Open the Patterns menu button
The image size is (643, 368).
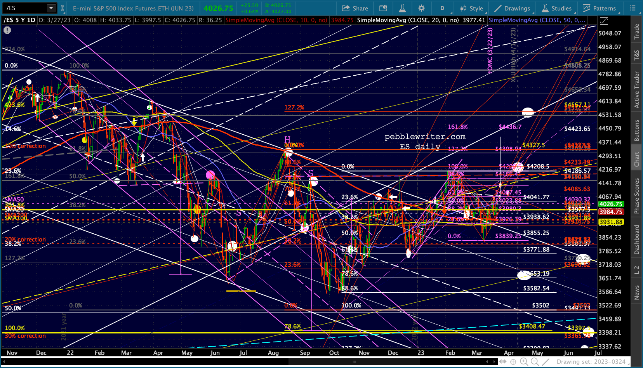(600, 8)
